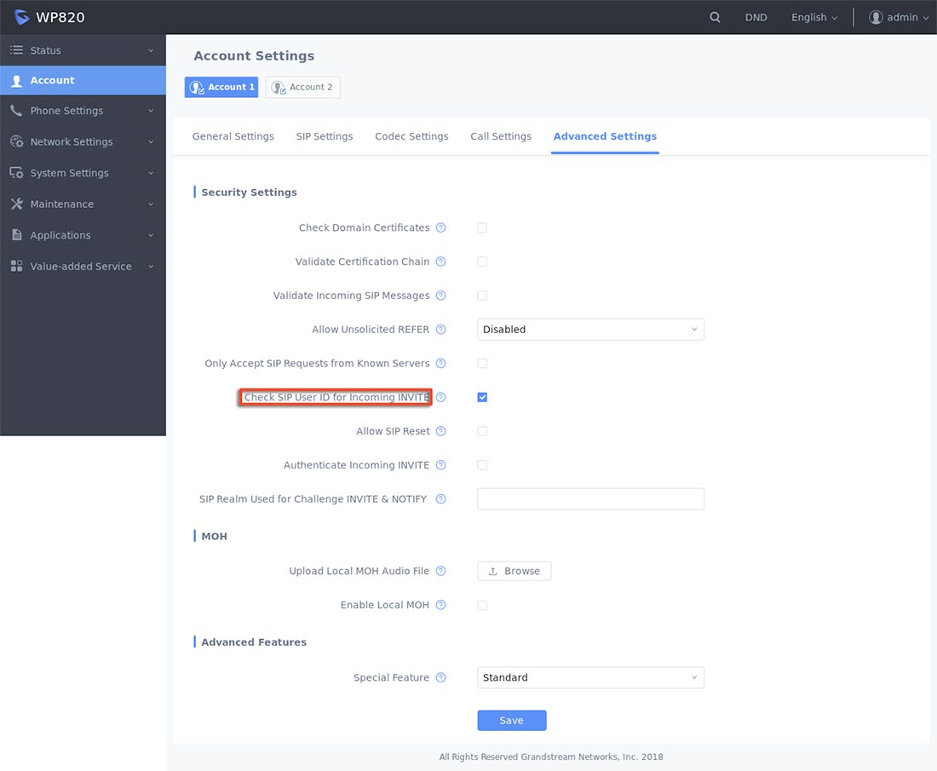Screen dimensions: 937x771
Task: Click help icon for Special Feature
Action: point(441,678)
